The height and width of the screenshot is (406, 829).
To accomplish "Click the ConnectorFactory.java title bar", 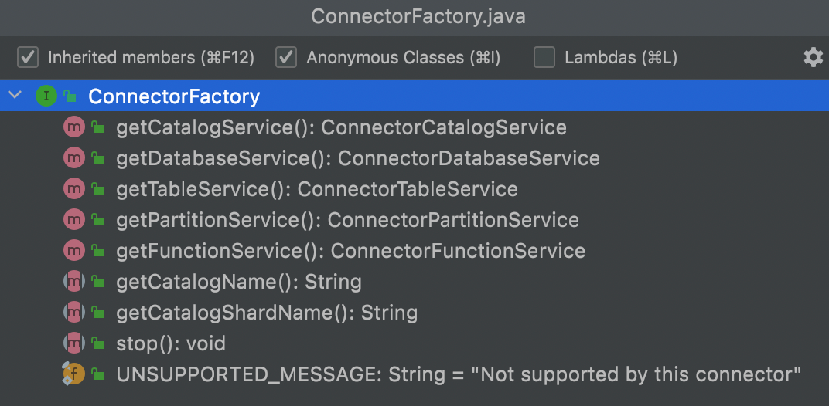I will [x=414, y=17].
